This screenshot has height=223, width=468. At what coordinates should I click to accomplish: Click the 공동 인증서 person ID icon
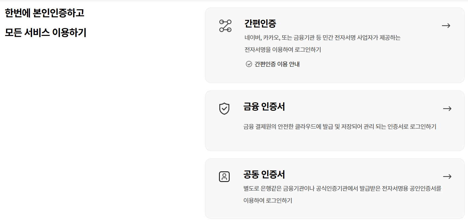[224, 177]
